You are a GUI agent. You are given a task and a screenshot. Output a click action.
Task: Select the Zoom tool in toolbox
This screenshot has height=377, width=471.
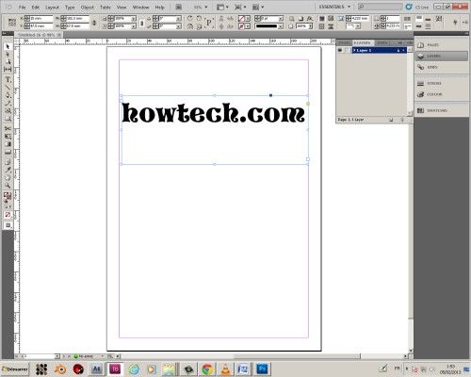click(x=8, y=186)
